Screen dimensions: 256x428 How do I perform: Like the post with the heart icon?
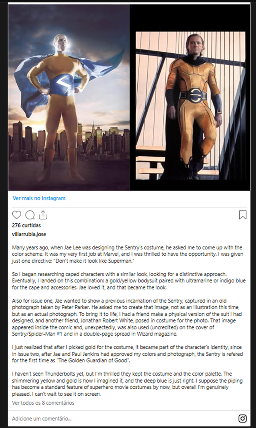[17, 215]
